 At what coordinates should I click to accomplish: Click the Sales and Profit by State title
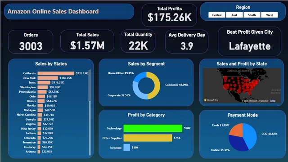[242, 64]
